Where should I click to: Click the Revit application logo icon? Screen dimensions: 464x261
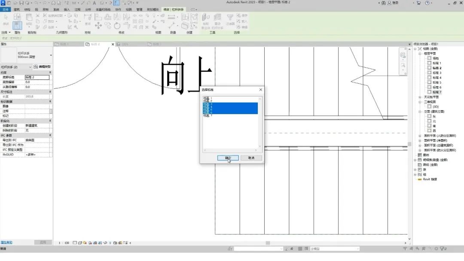(x=3, y=3)
